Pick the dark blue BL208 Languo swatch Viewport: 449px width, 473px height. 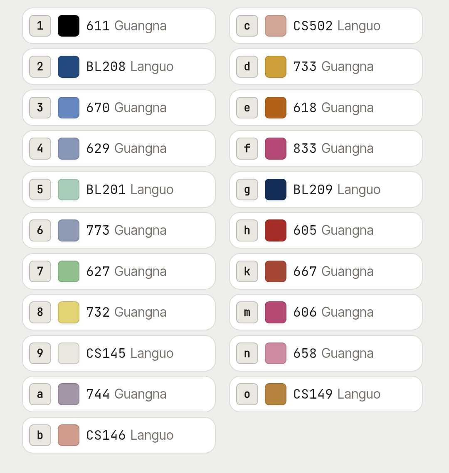click(x=69, y=67)
